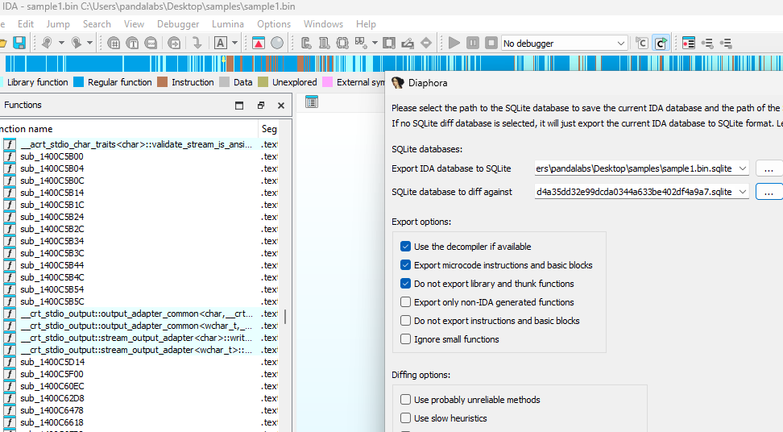Image resolution: width=783 pixels, height=432 pixels.
Task: Tick 'Use slow heuristics' checkbox
Action: click(406, 418)
